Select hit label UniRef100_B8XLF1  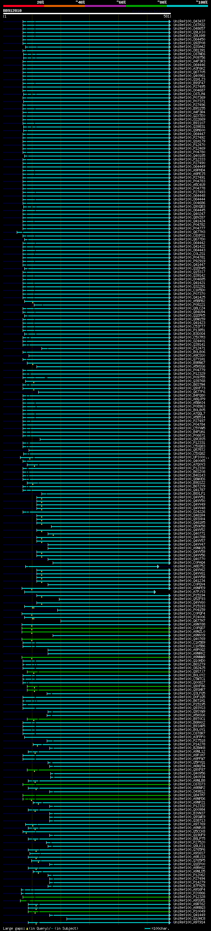point(189,494)
